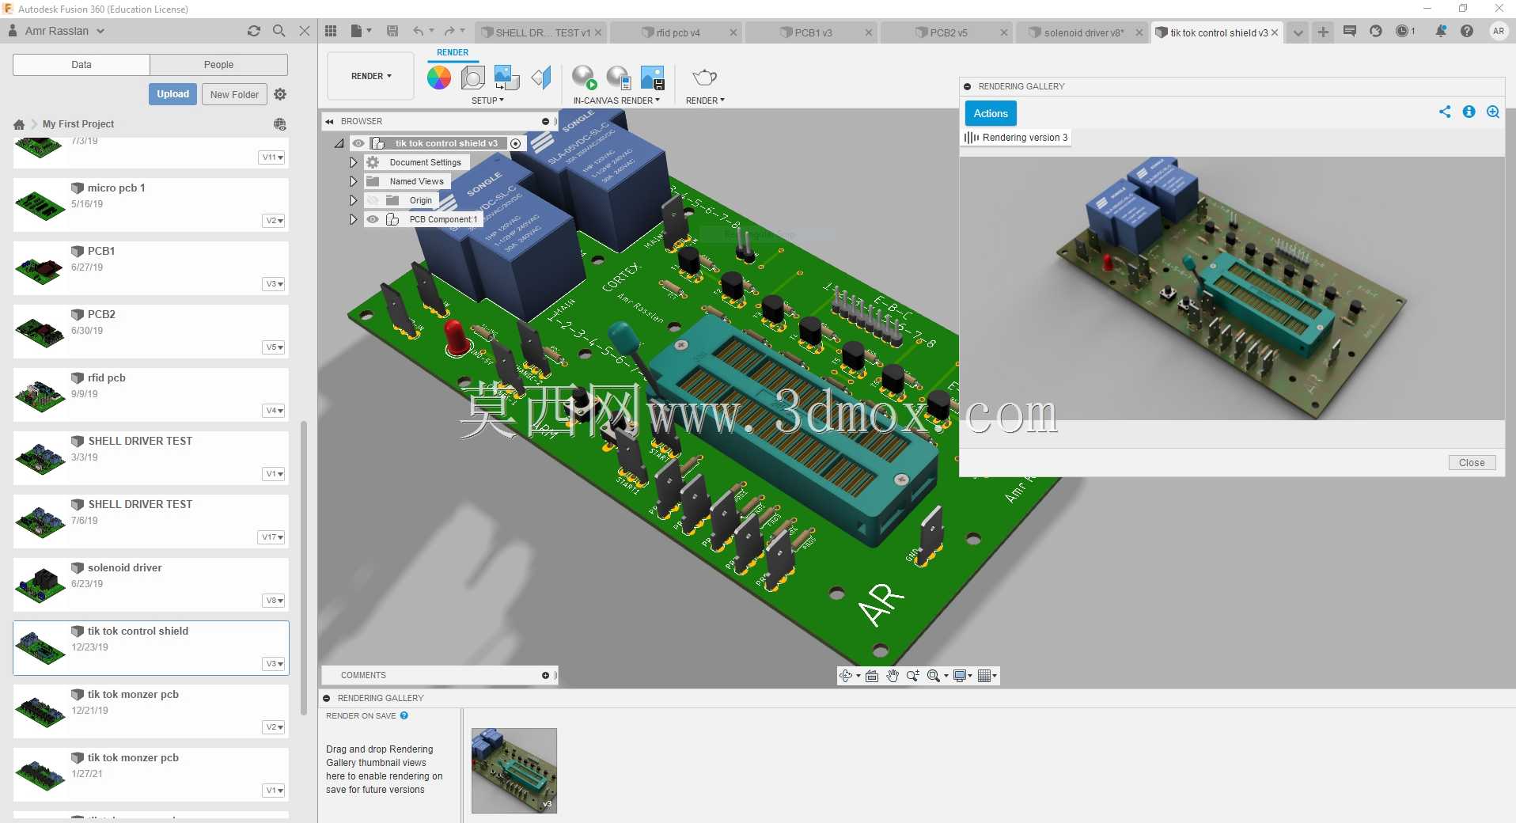The image size is (1516, 823).
Task: Collapse the Browser panel pin toggle
Action: point(545,121)
